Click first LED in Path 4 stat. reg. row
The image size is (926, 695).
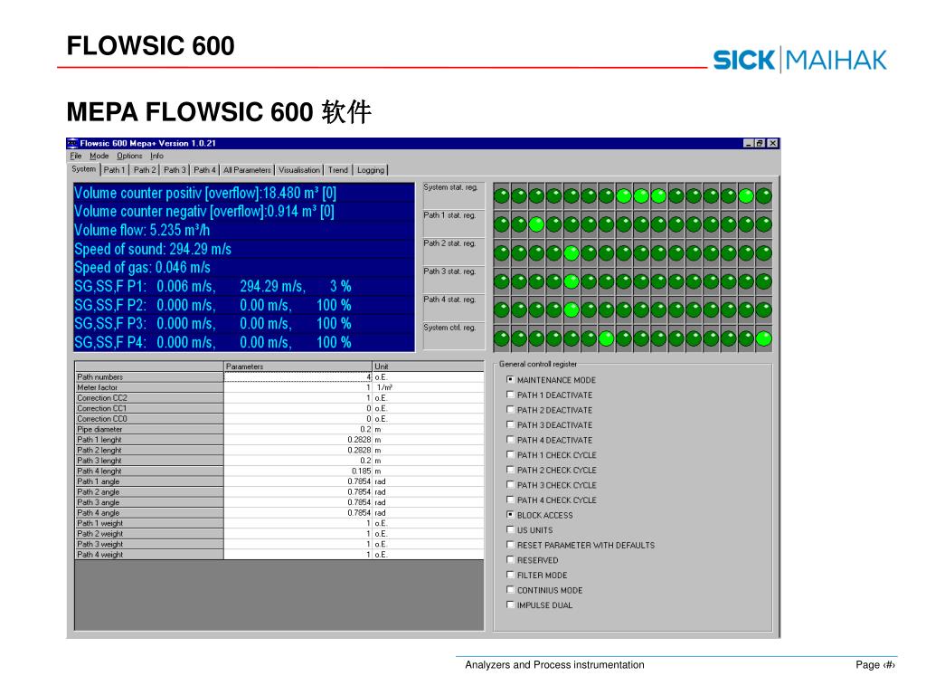click(501, 309)
